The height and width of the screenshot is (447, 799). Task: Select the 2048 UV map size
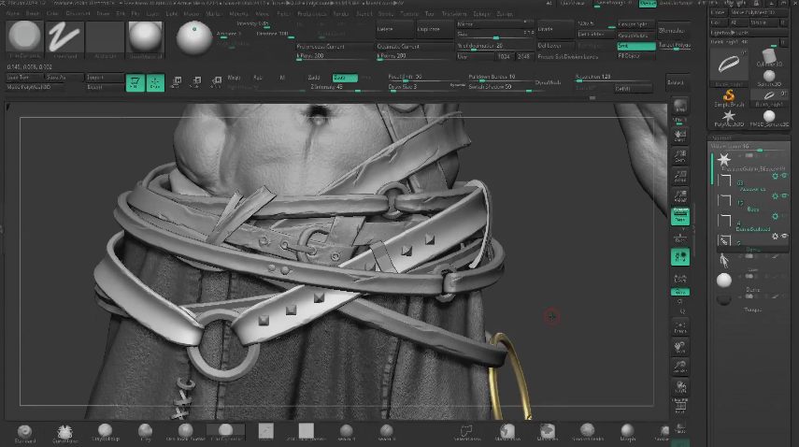[x=523, y=56]
